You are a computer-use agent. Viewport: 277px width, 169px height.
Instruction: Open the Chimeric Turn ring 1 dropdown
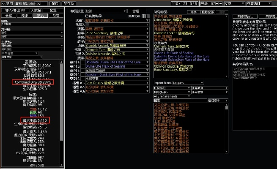click(117, 49)
